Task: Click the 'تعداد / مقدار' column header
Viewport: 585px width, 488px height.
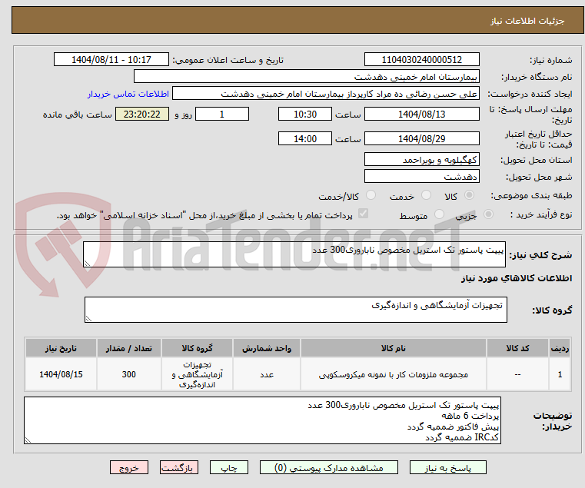Action: [x=128, y=348]
